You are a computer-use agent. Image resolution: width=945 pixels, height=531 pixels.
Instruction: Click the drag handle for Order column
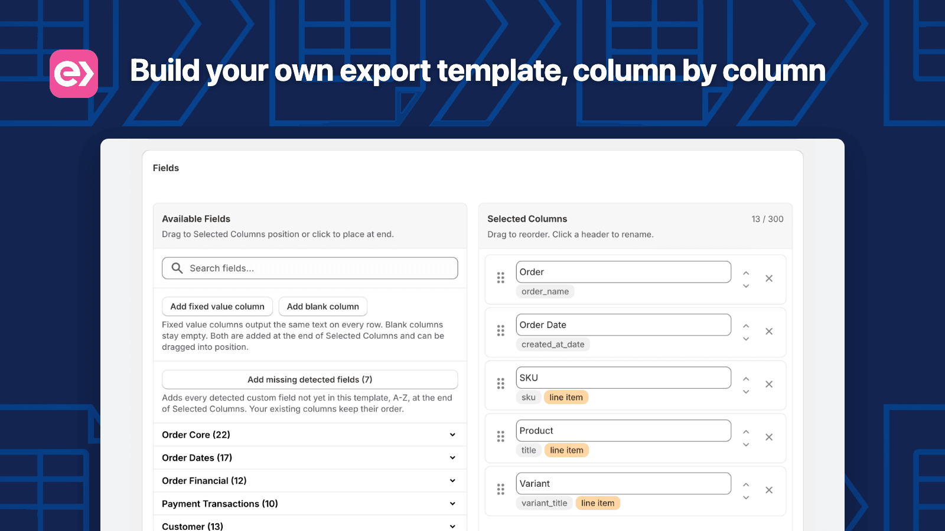(x=501, y=278)
